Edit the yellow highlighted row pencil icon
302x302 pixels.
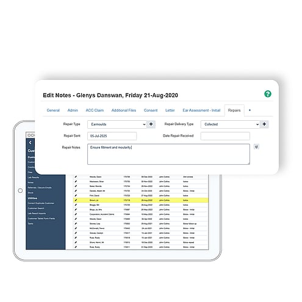pyautogui.click(x=76, y=200)
